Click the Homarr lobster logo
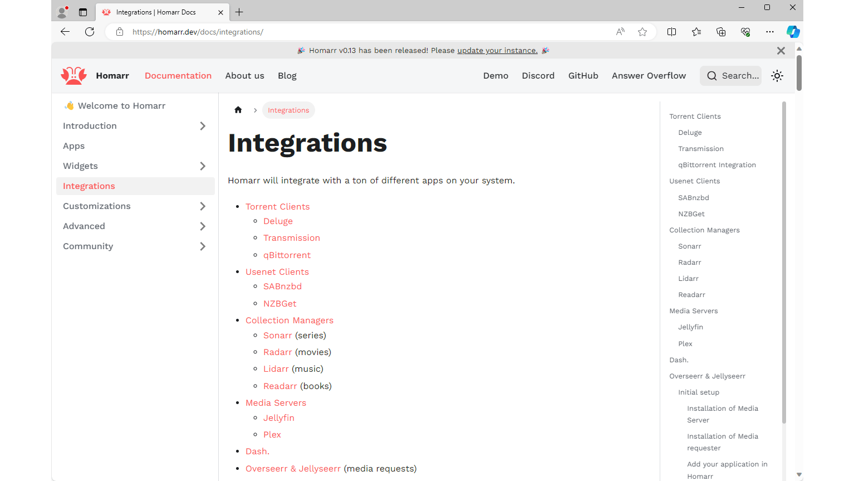Viewport: 854px width, 481px height. (73, 76)
